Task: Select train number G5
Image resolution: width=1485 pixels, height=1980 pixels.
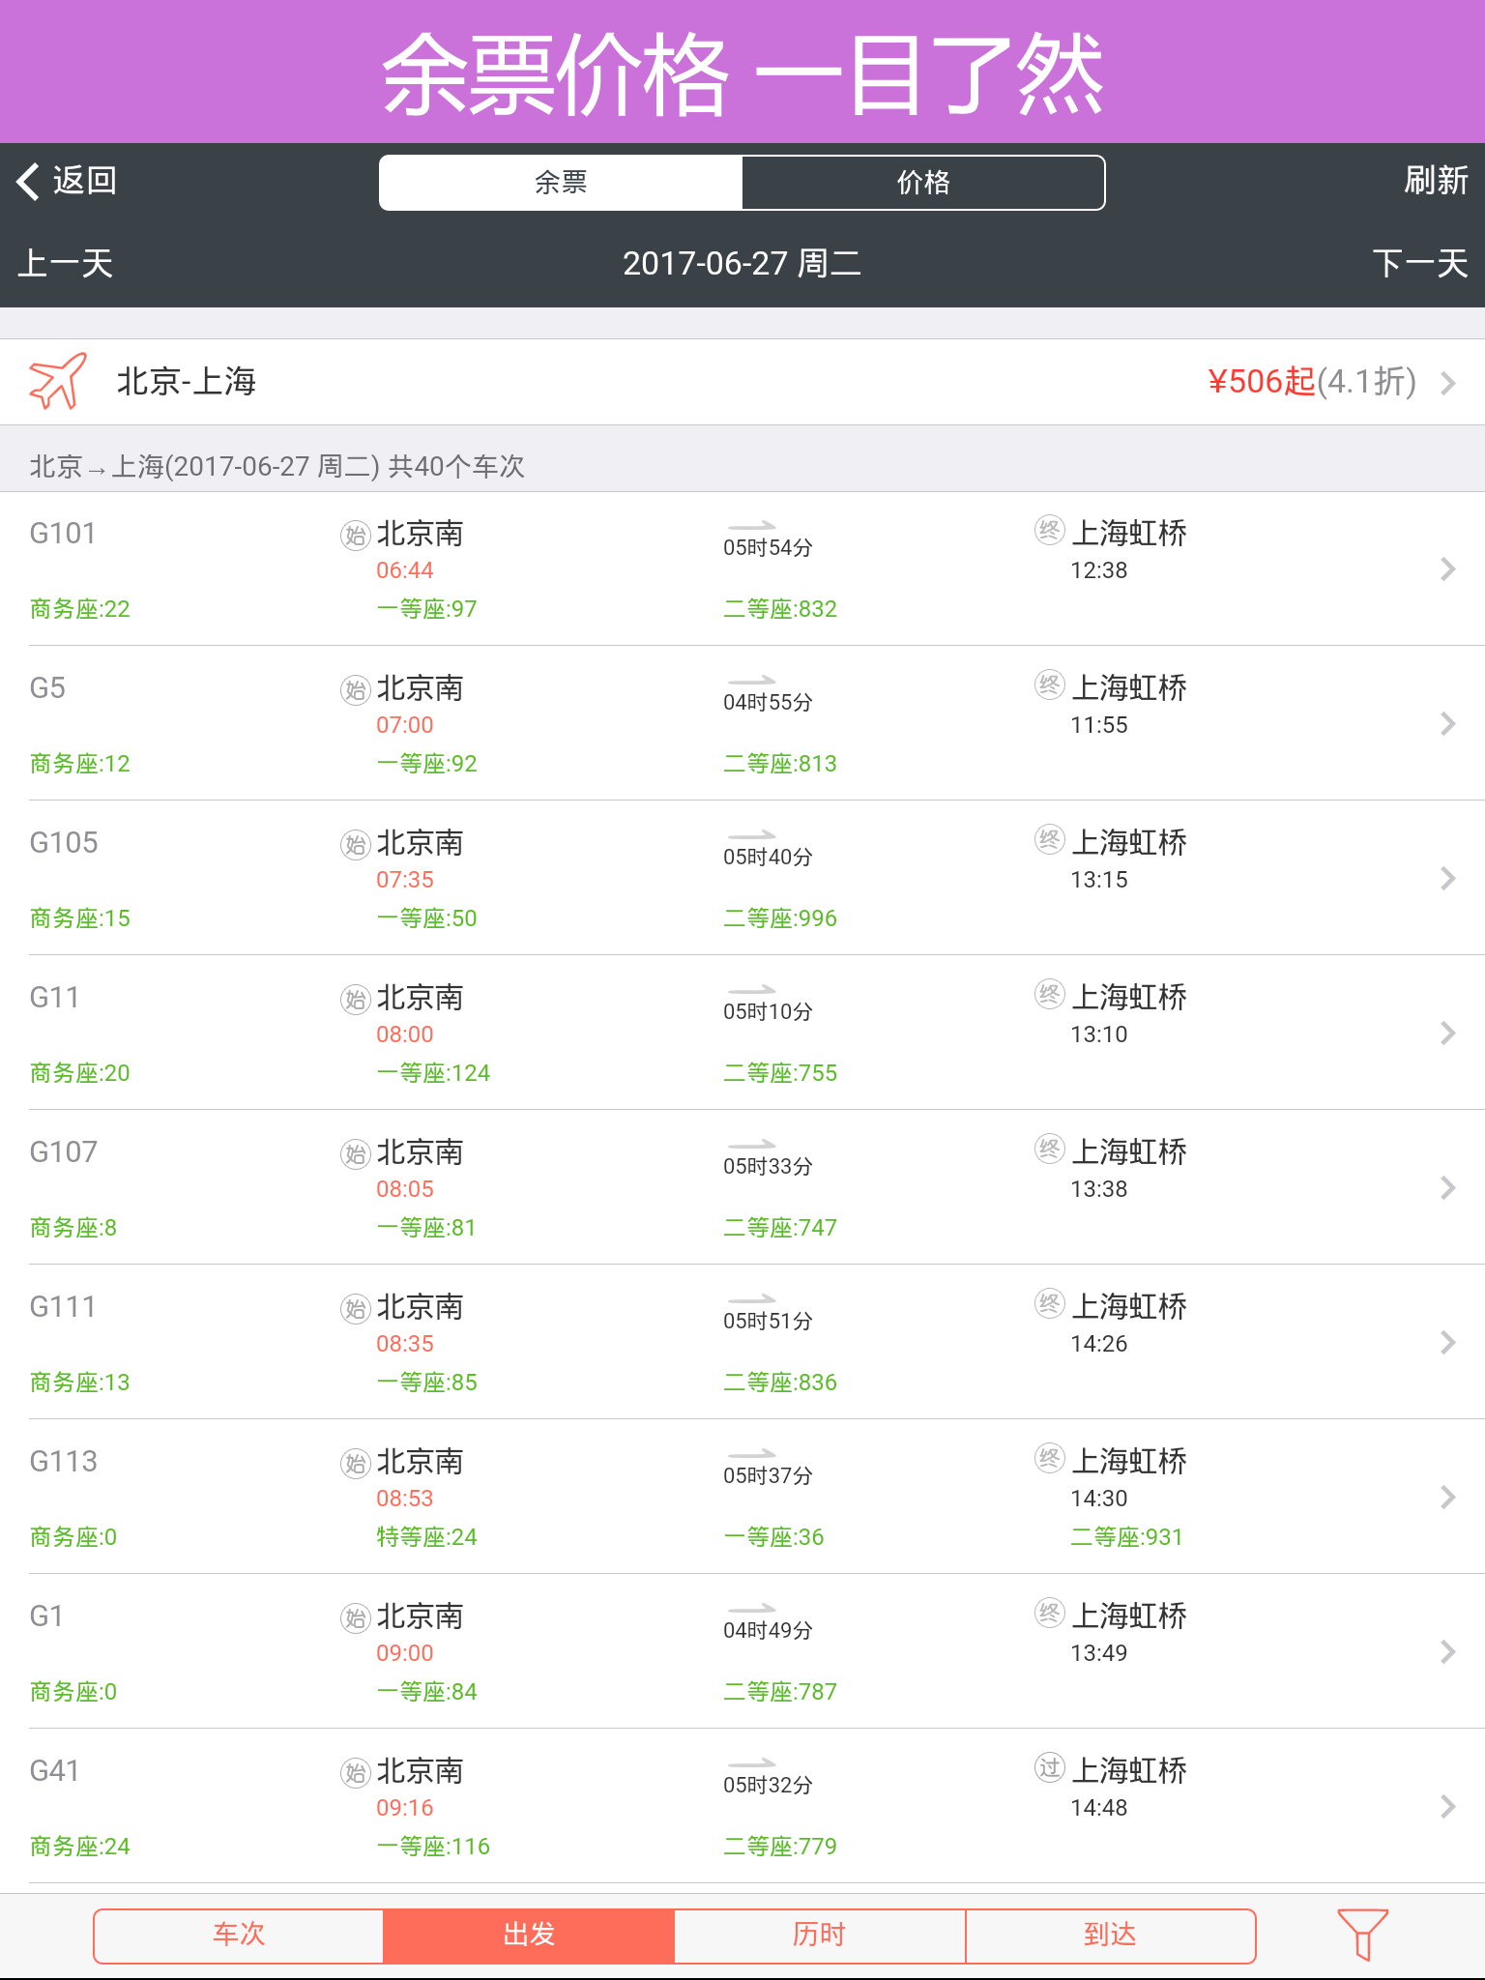Action: pyautogui.click(x=47, y=688)
